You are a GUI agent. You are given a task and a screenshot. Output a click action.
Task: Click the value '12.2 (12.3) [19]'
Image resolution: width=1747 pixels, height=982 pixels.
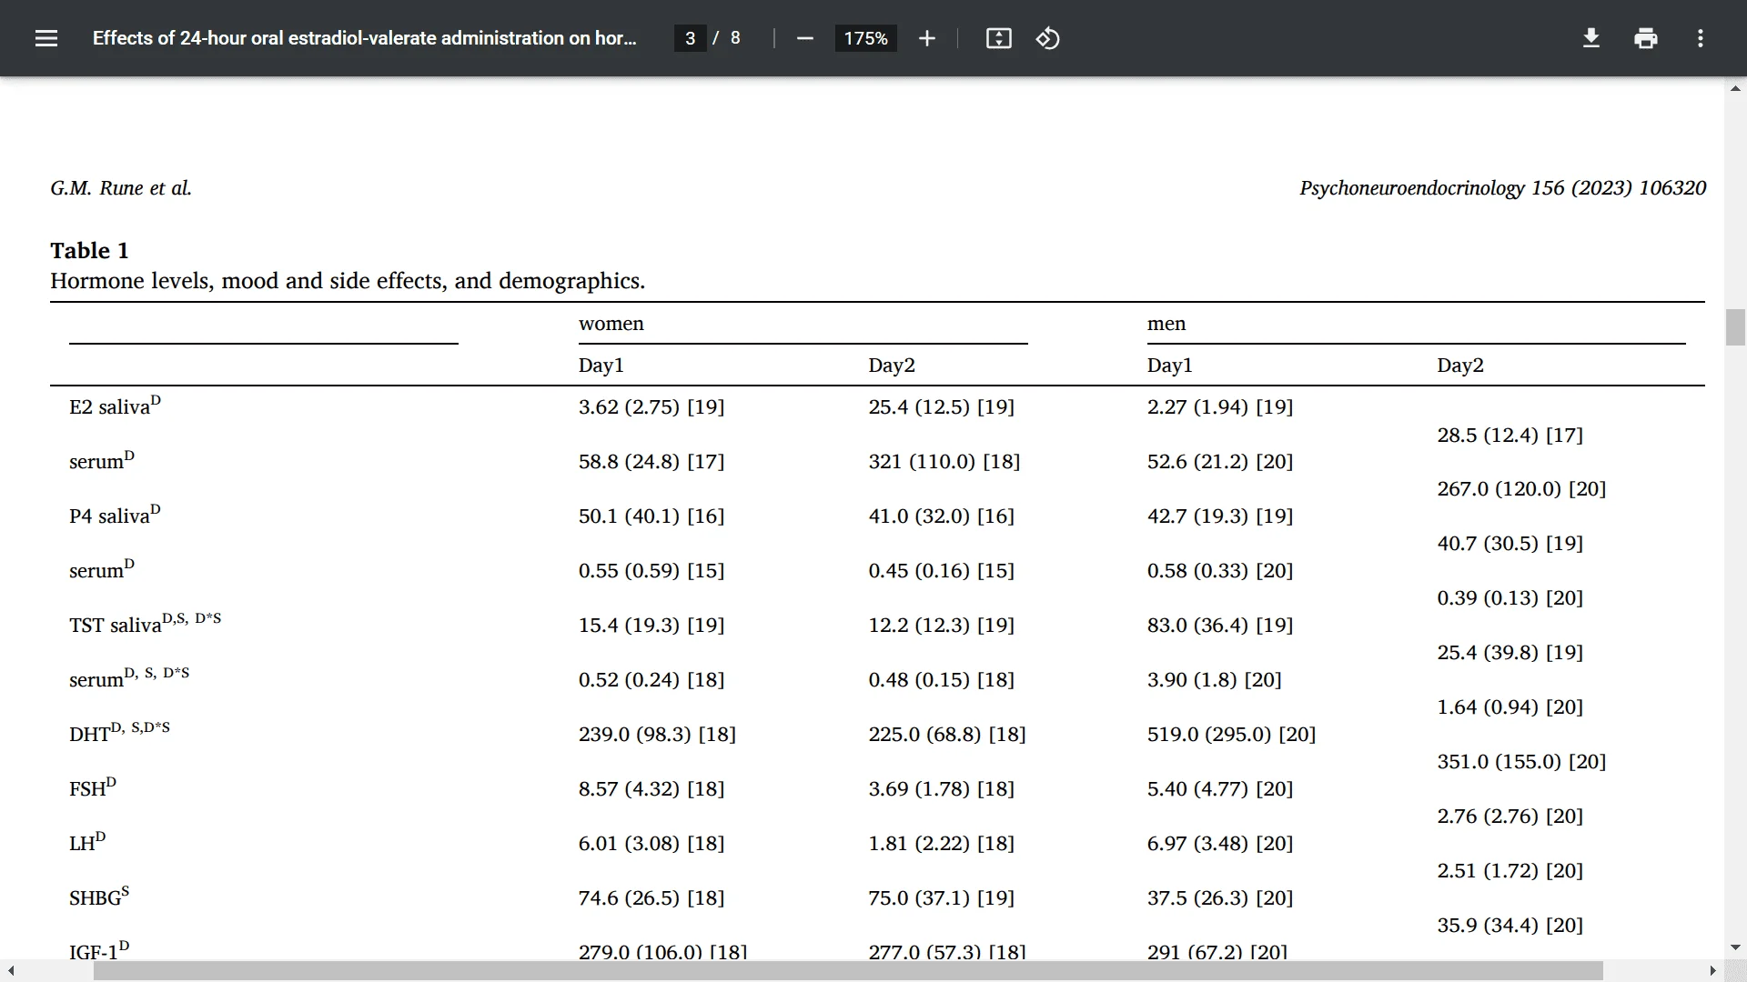tap(941, 625)
